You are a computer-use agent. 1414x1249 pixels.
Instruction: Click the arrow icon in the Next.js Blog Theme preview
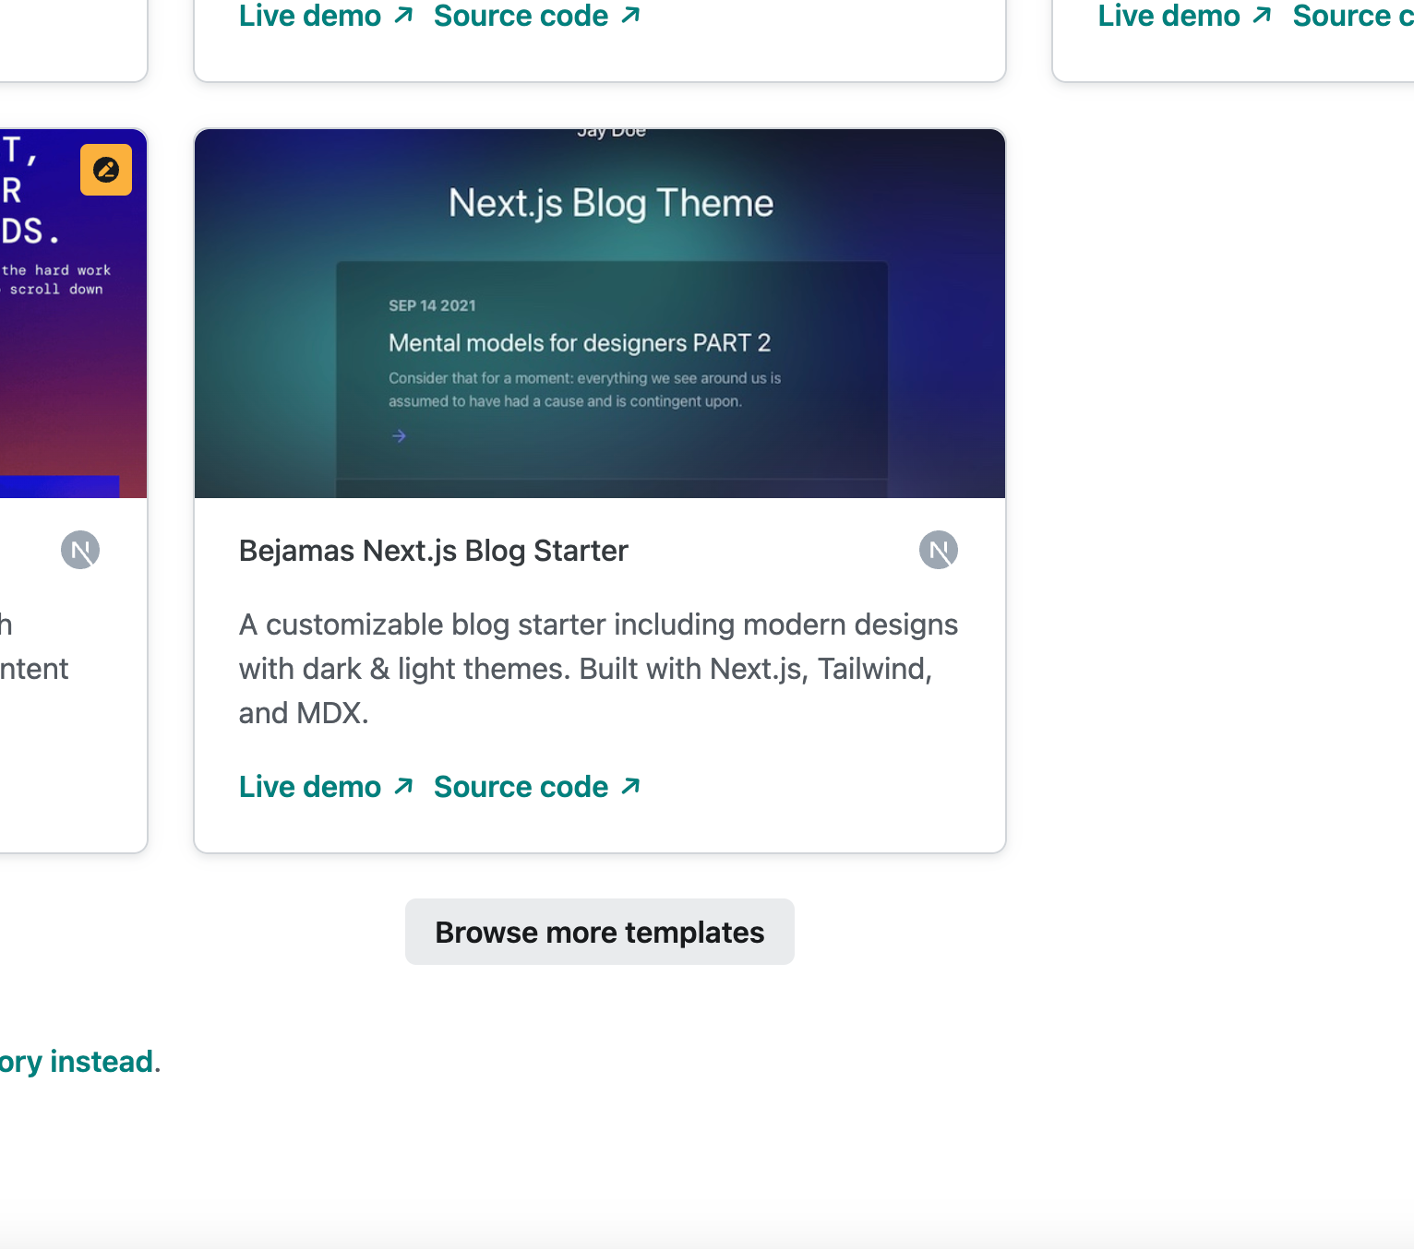coord(399,435)
